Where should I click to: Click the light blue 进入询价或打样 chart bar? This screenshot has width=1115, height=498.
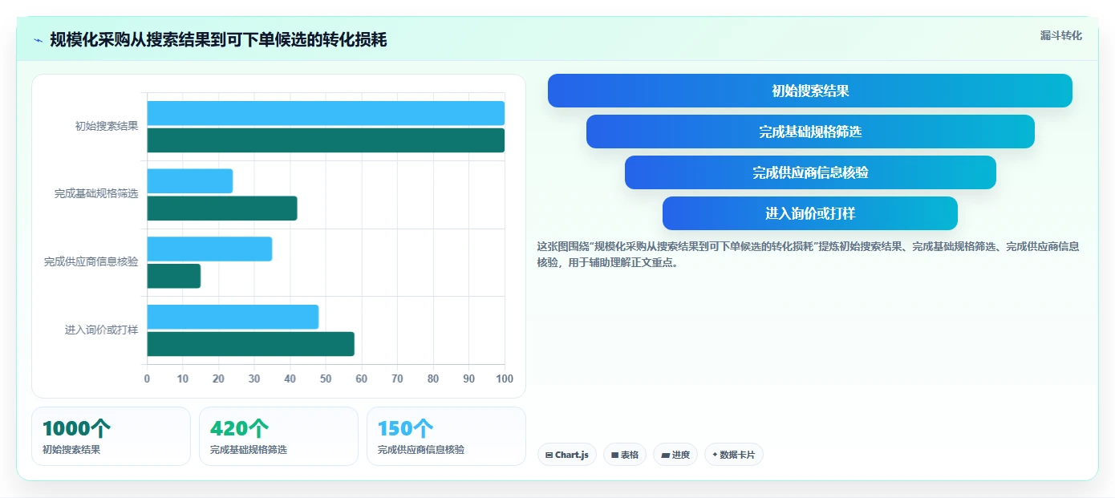(233, 317)
